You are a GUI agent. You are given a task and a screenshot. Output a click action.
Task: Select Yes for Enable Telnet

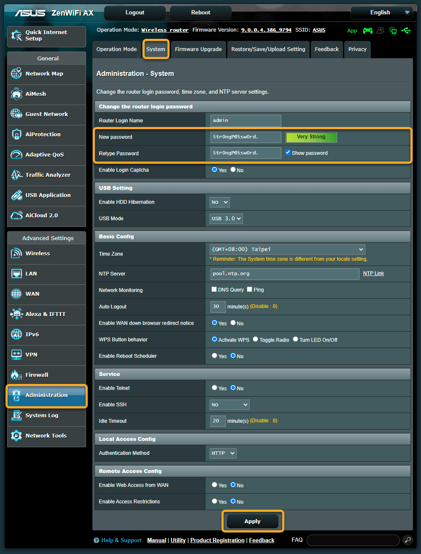(x=214, y=388)
